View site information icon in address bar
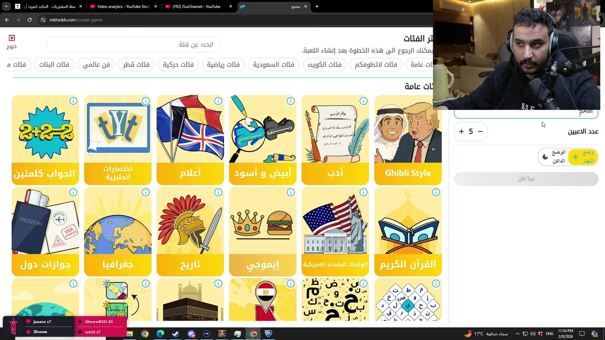The height and width of the screenshot is (340, 605). click(43, 20)
